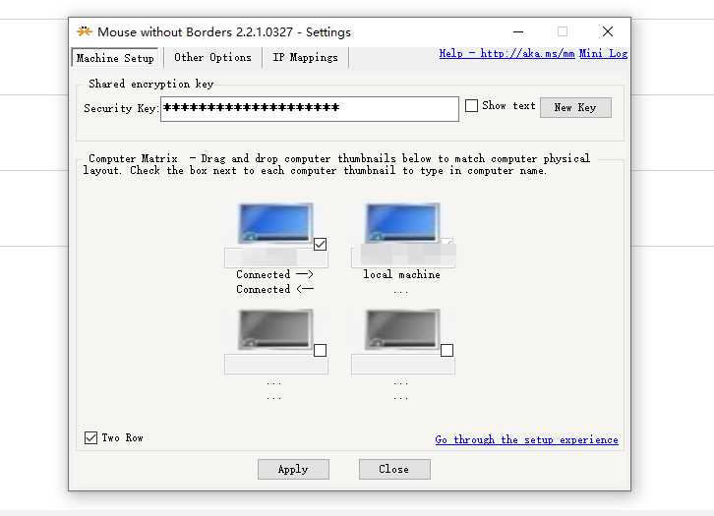Select the local machine thumbnail

[x=402, y=223]
